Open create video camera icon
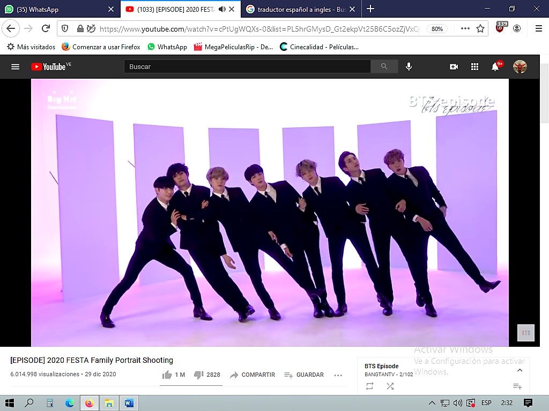Viewport: 549px width, 411px height. [x=454, y=67]
